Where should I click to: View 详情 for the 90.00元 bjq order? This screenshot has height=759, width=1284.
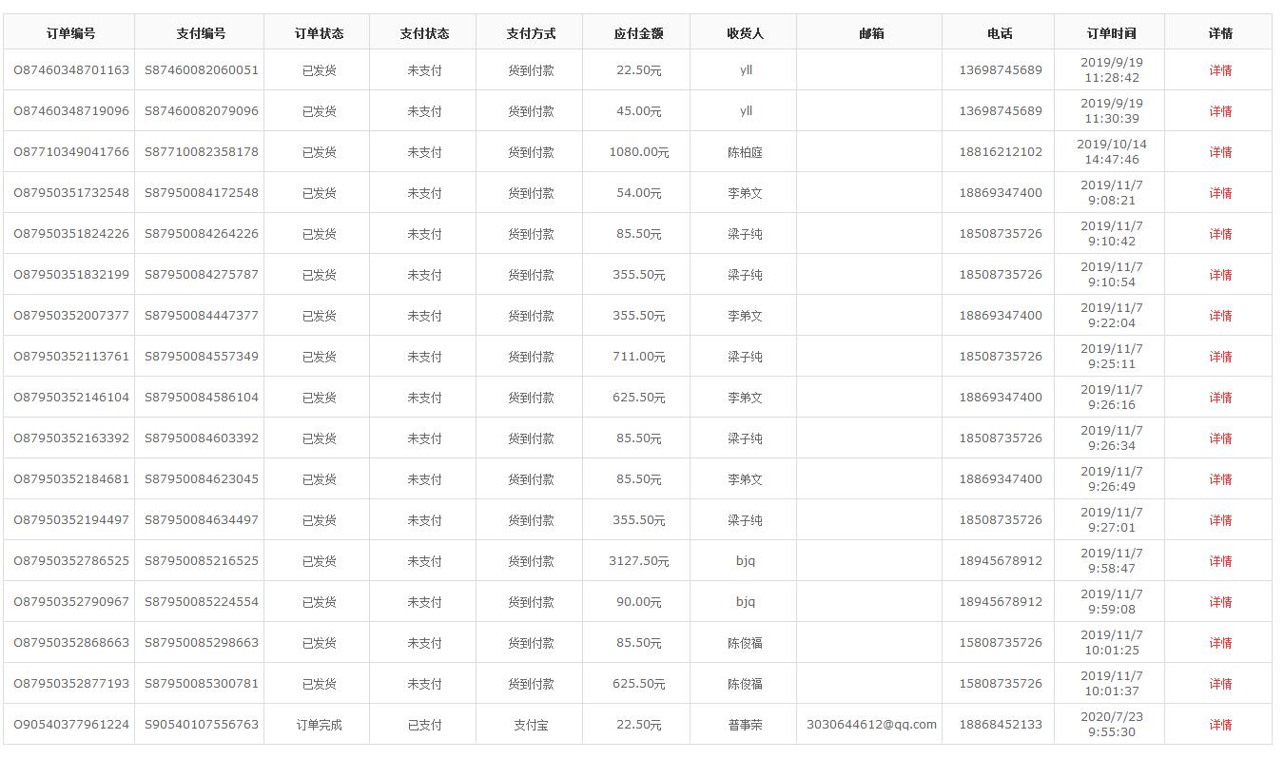coord(1219,602)
